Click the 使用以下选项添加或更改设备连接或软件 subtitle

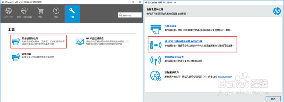coord(167,14)
